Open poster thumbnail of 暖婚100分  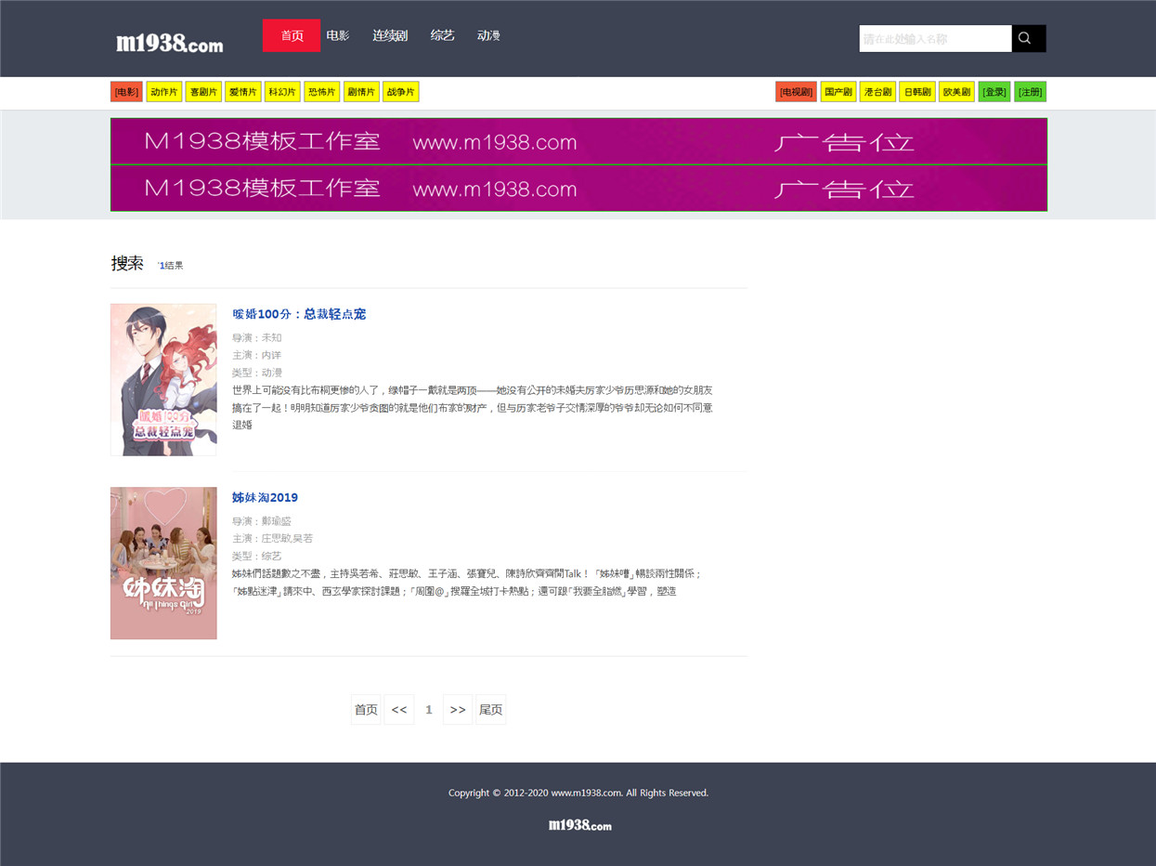click(163, 379)
